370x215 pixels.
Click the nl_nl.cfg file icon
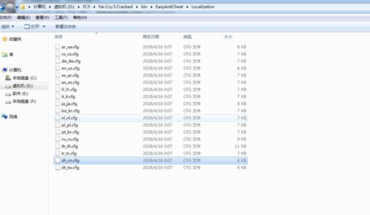58,118
